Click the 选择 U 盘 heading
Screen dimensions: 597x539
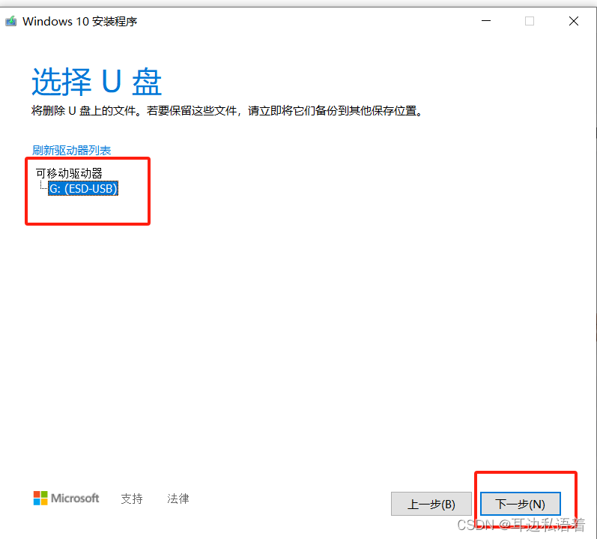(97, 82)
